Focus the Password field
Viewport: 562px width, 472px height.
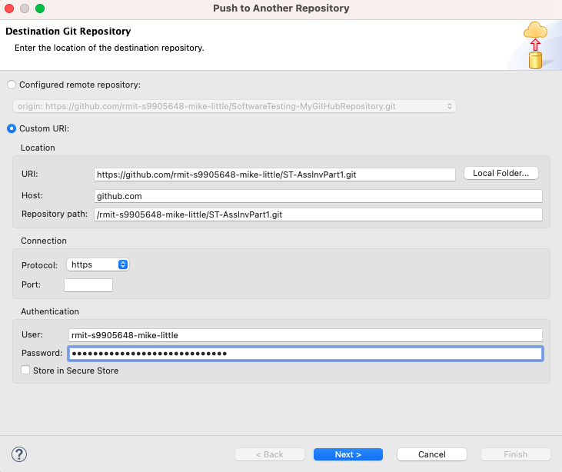click(x=306, y=354)
